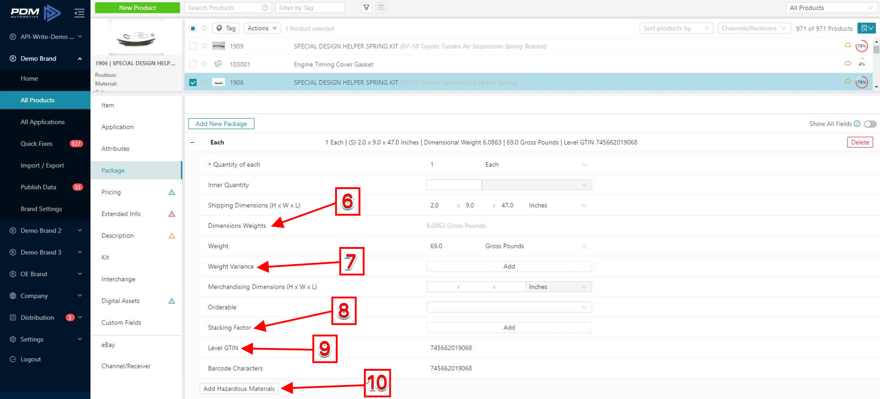Open the Weight Gross Pounds dropdown
Image resolution: width=880 pixels, height=399 pixels.
tap(537, 246)
